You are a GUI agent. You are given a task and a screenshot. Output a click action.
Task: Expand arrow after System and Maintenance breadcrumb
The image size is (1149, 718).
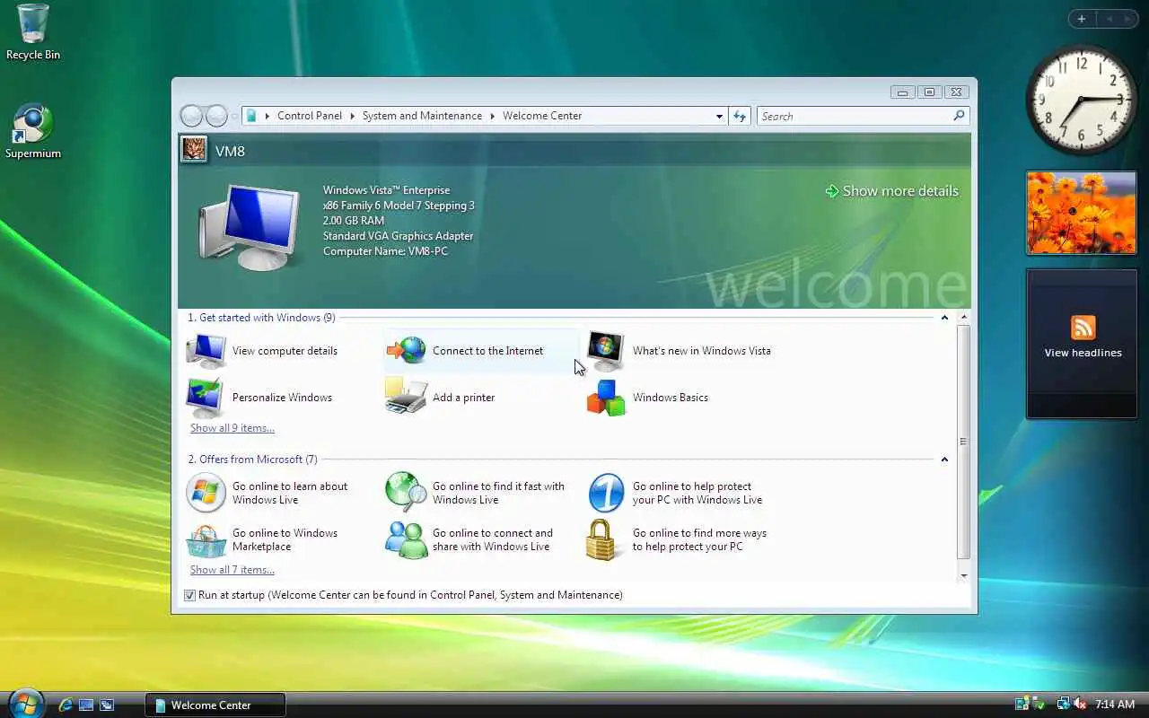(492, 116)
